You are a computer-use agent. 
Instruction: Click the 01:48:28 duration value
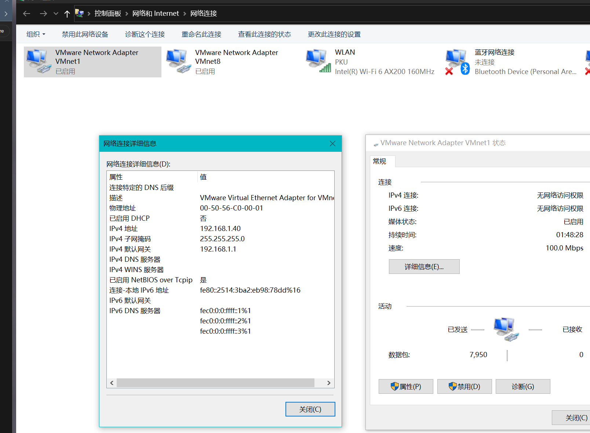(569, 235)
